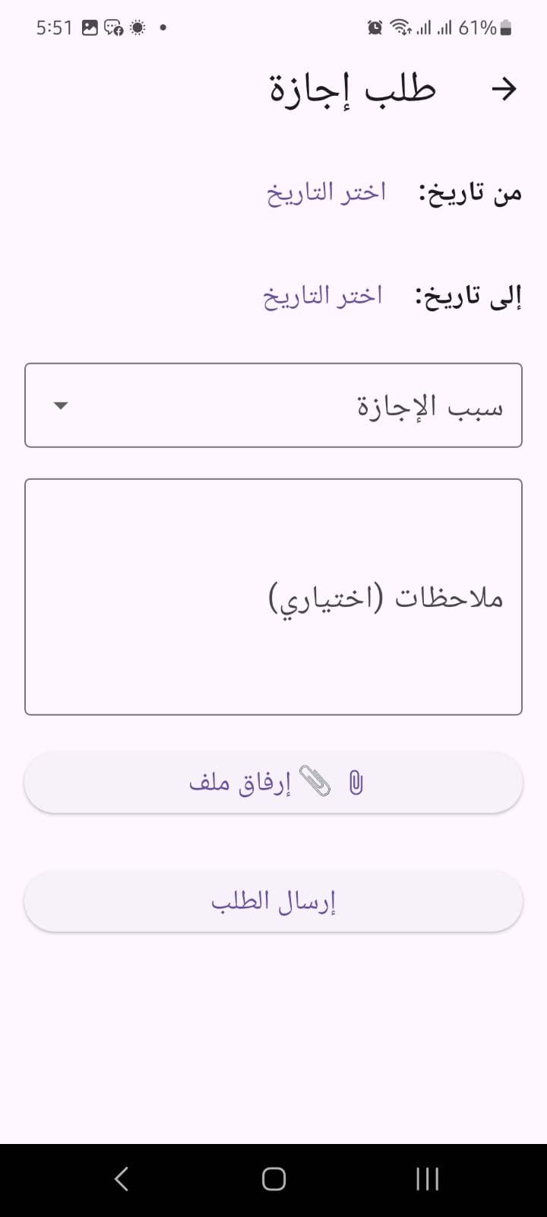
Task: Tap the time shown in status bar
Action: point(54,28)
